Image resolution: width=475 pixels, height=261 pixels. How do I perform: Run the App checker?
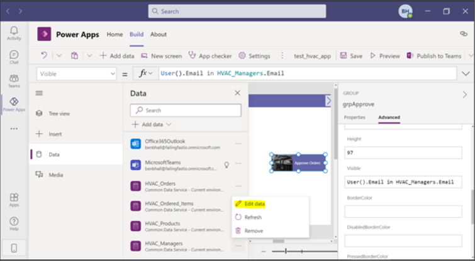pos(210,56)
